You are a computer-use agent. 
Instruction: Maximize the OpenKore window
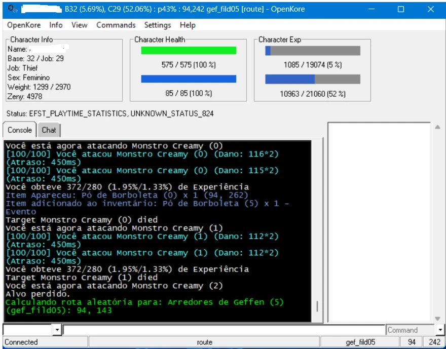[x=401, y=9]
